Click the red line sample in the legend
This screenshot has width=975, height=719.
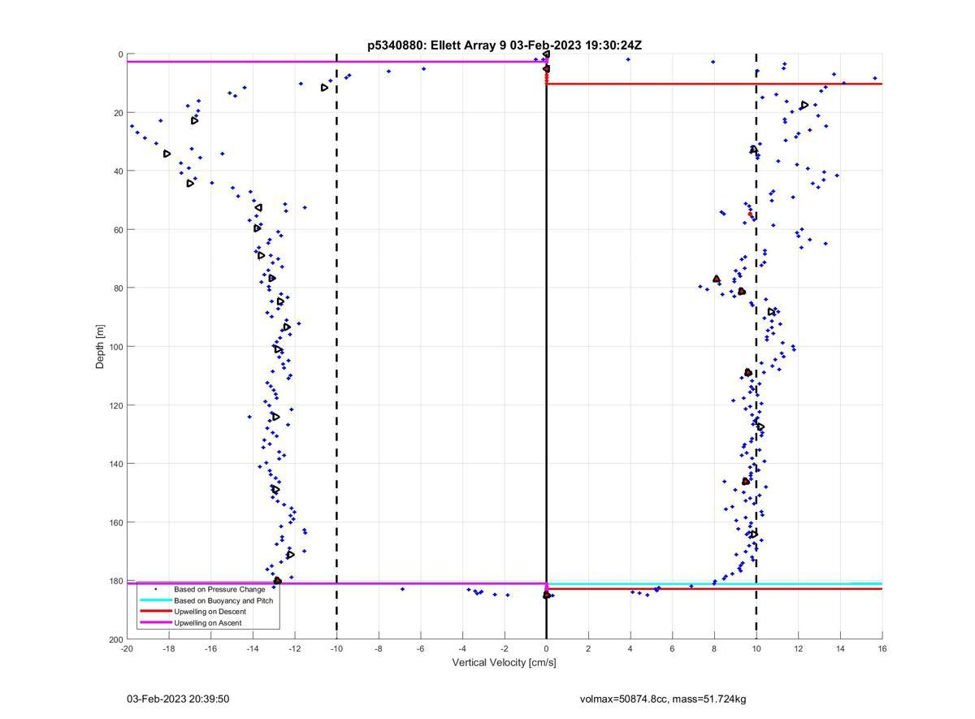[x=155, y=611]
